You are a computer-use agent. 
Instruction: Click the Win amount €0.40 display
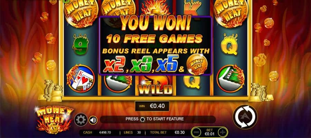[x=152, y=106]
